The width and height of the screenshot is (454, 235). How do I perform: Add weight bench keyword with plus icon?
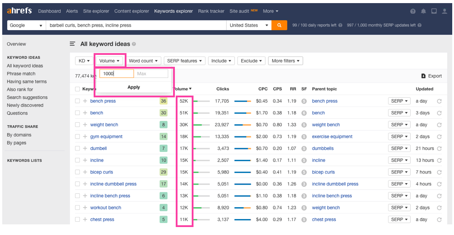coord(85,125)
